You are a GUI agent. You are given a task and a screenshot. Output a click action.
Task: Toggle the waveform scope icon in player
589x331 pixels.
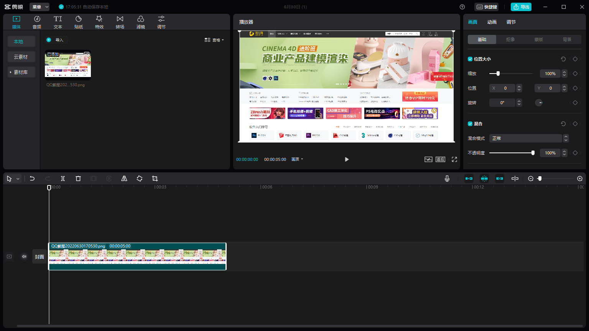click(x=428, y=159)
